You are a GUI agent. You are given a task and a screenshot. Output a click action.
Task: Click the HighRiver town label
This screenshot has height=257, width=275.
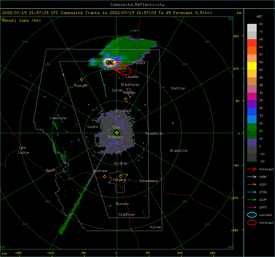tap(127, 215)
